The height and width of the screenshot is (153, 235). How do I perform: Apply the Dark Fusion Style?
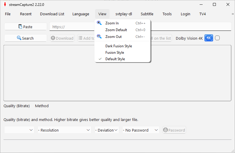(x=122, y=46)
